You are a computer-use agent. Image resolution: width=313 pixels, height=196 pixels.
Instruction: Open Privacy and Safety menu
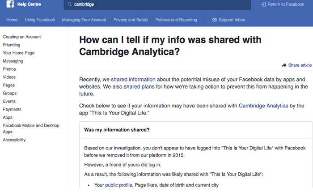tap(131, 20)
